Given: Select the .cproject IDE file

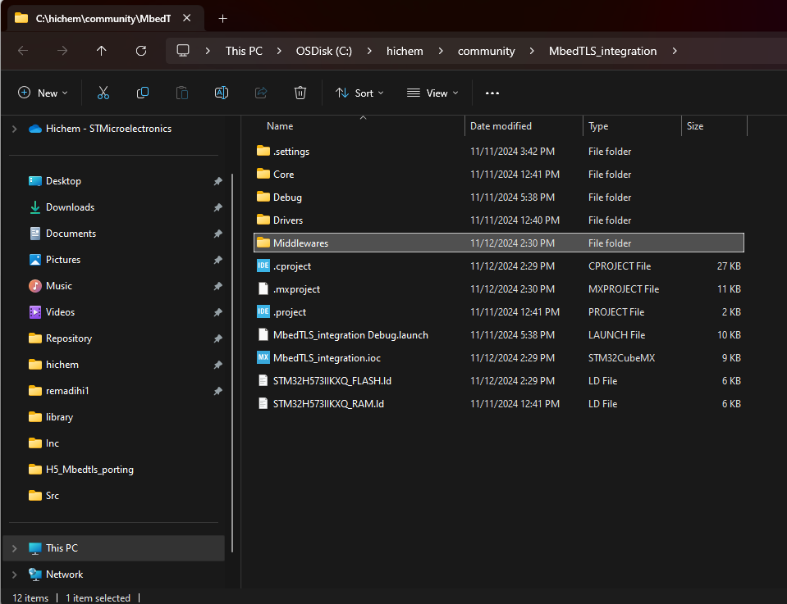Looking at the screenshot, I should (292, 266).
